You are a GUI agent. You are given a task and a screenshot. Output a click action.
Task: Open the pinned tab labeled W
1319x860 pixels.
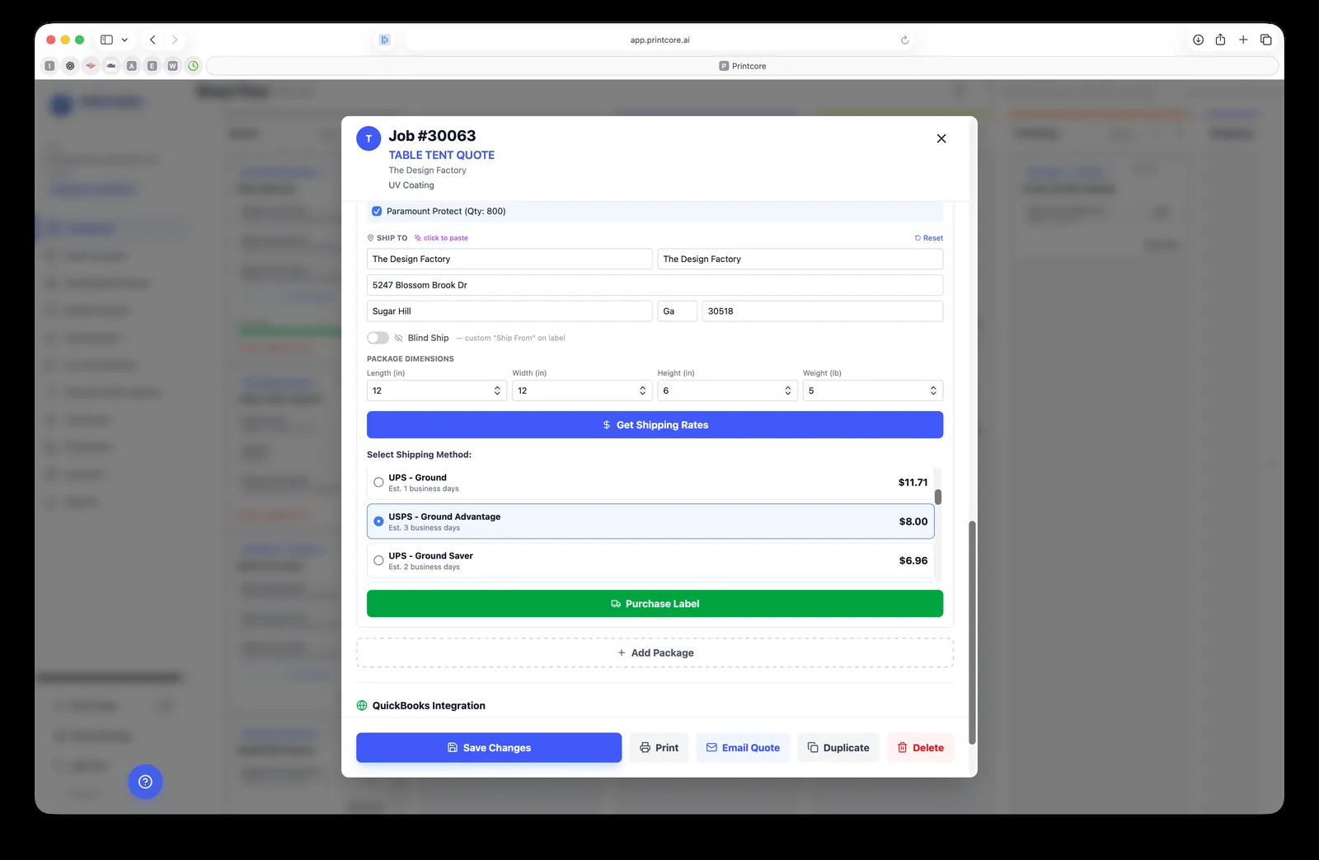tap(173, 66)
